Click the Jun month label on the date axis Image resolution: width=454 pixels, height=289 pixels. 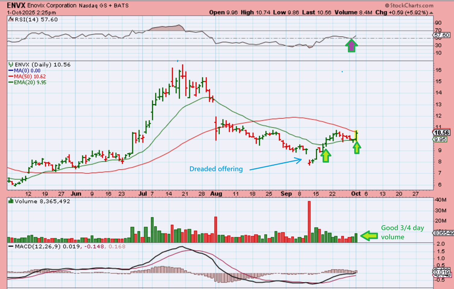pos(76,194)
